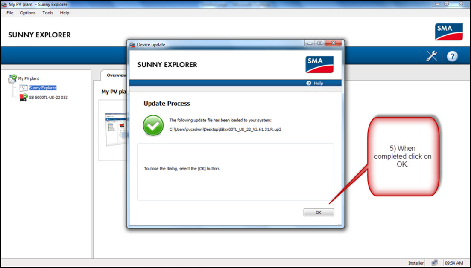The image size is (471, 268).
Task: Open the Tools menu
Action: [x=47, y=13]
